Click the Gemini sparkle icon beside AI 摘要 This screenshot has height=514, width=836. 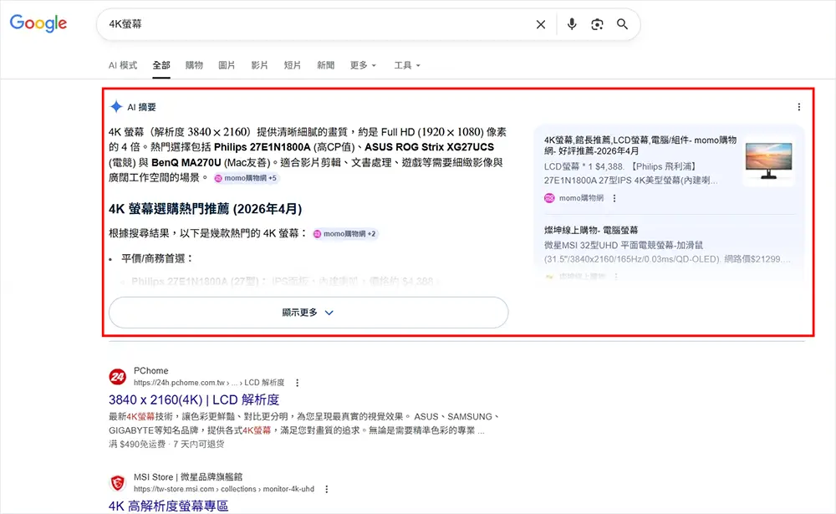(115, 106)
